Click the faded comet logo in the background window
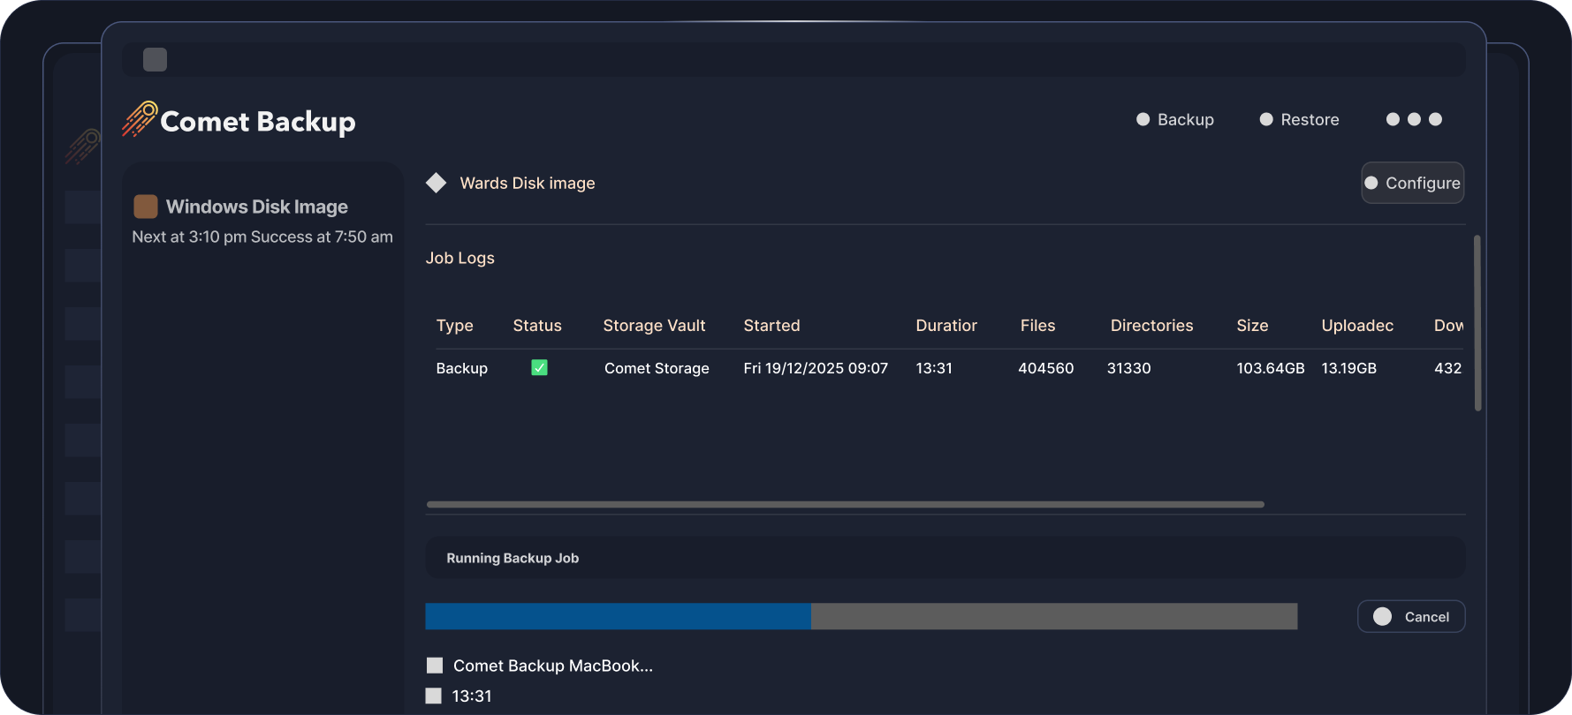Screen dimensions: 1572x715 point(82,147)
